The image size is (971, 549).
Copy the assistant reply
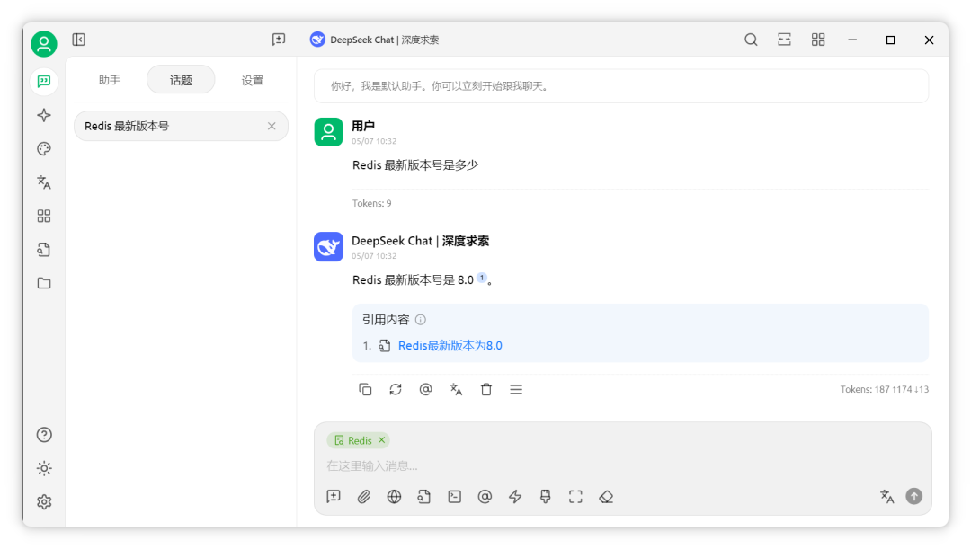click(x=365, y=389)
